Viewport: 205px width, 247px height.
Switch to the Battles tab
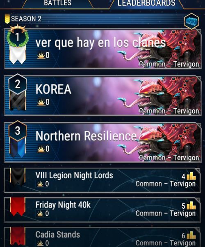pos(57,3)
